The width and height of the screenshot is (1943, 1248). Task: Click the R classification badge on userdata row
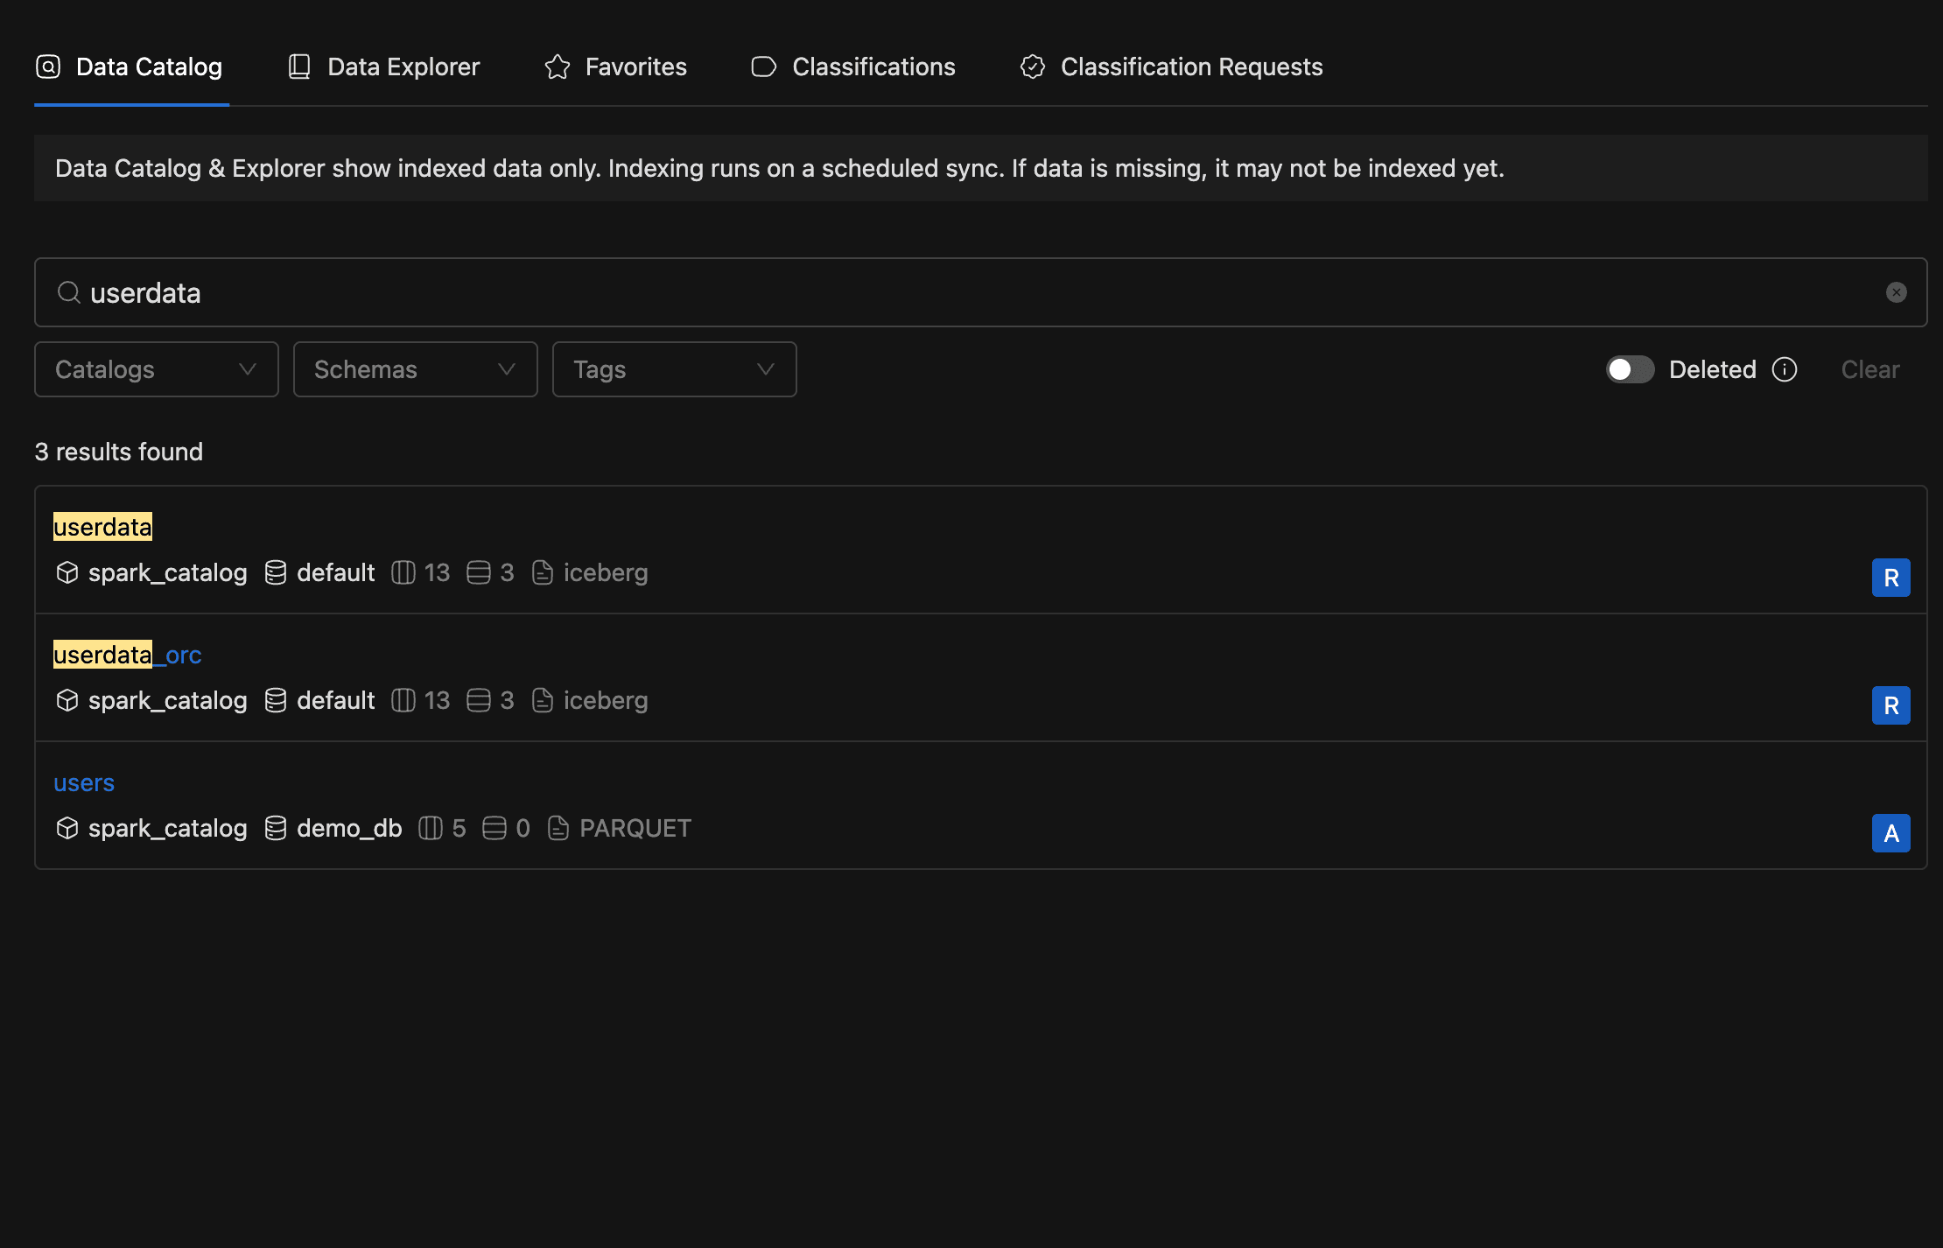click(x=1891, y=577)
